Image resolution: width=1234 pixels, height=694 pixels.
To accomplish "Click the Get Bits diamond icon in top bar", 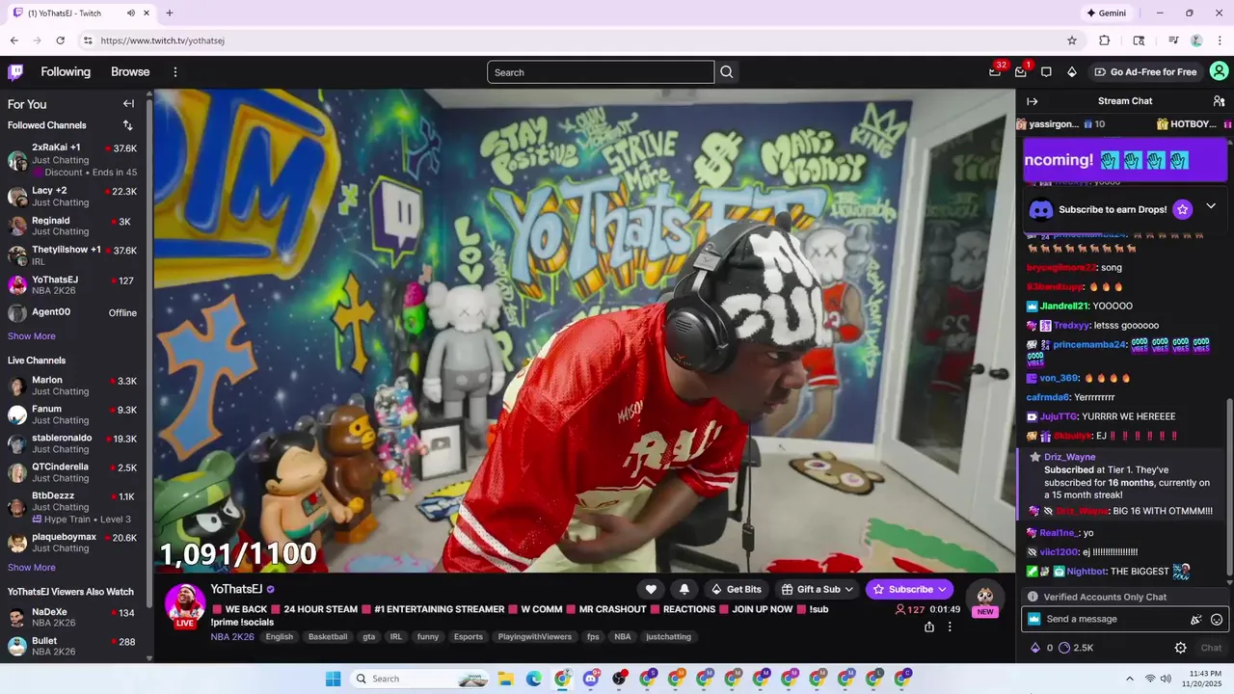I will click(x=1071, y=72).
